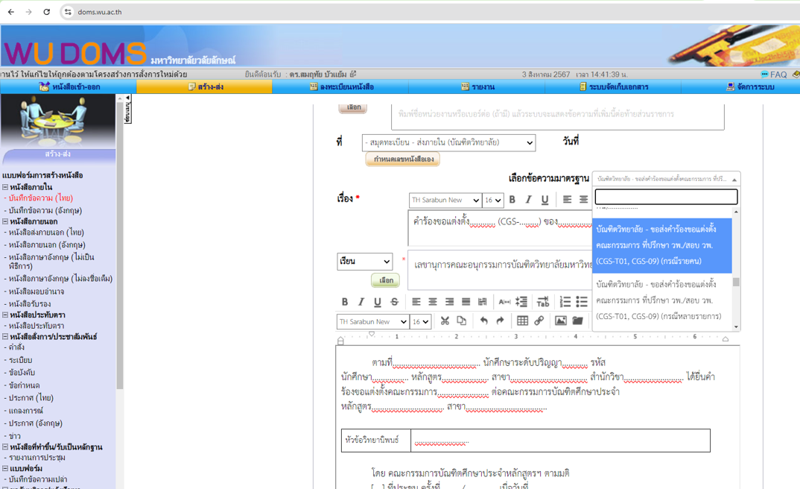Open the สมุดทะเบียน - ส่งภายใน register dropdown

(x=448, y=142)
